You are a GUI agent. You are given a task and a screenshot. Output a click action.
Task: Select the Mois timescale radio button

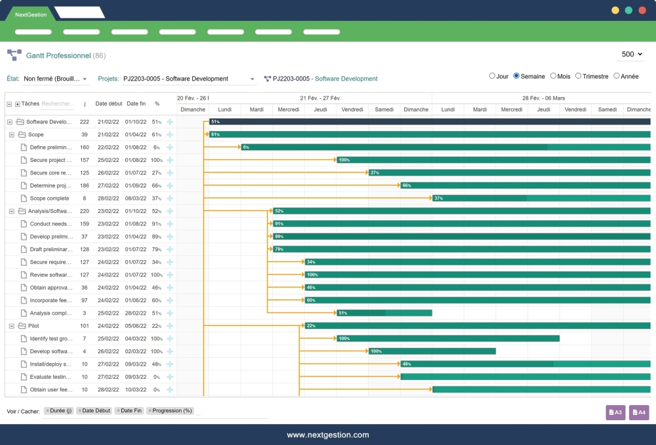[x=554, y=76]
